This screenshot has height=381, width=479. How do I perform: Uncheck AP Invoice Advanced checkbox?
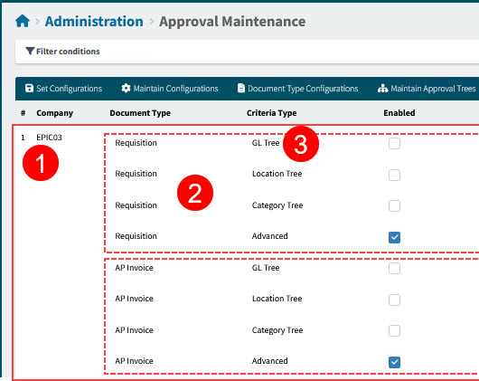coord(394,362)
